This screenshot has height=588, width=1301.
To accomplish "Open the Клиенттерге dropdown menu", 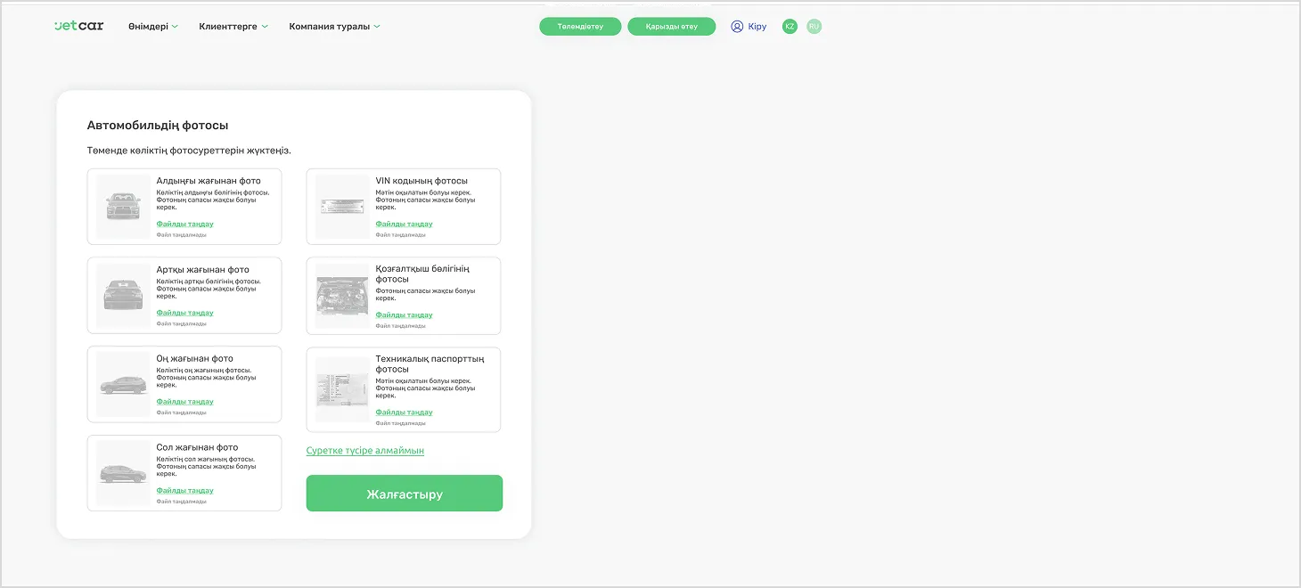I will point(233,27).
